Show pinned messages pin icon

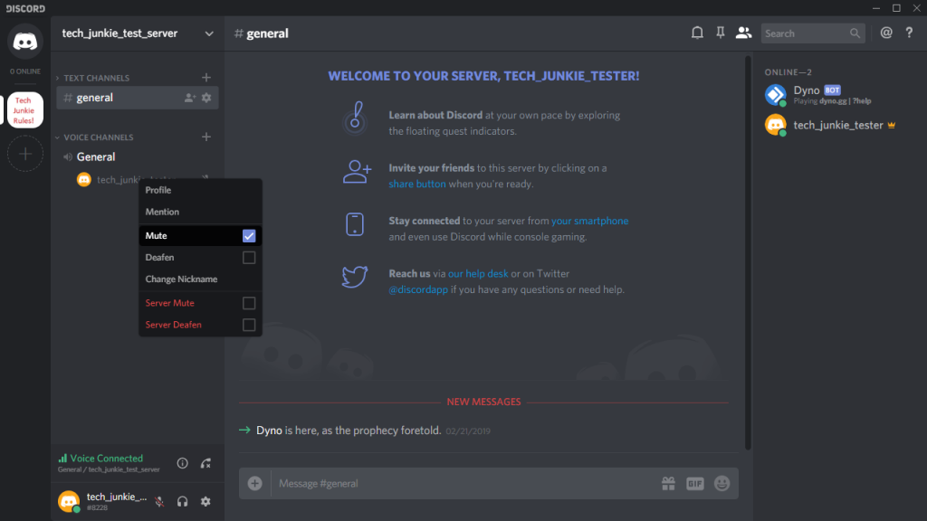(720, 33)
